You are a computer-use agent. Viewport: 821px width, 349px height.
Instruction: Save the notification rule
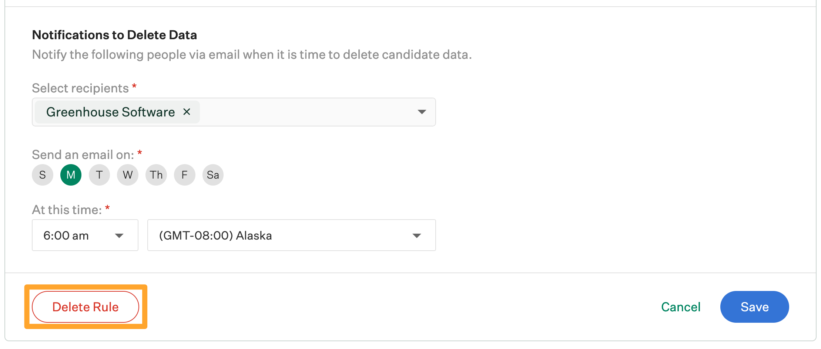[754, 307]
